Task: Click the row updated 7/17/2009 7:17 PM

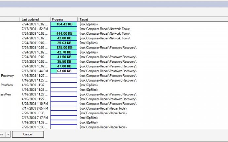Action: (x=35, y=118)
